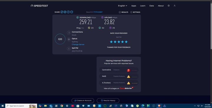Open the network tray icon
212x108 pixels.
tap(198, 106)
